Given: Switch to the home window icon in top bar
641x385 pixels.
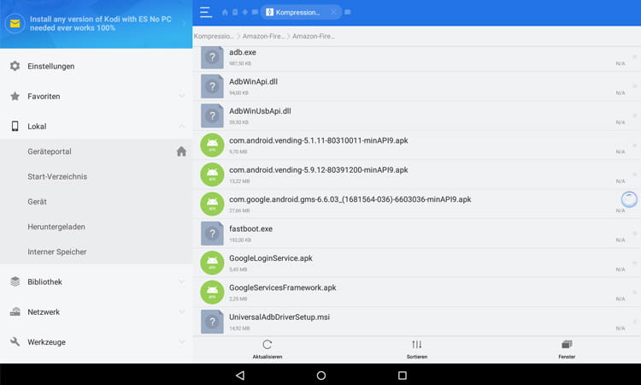Looking at the screenshot, I should [225, 12].
